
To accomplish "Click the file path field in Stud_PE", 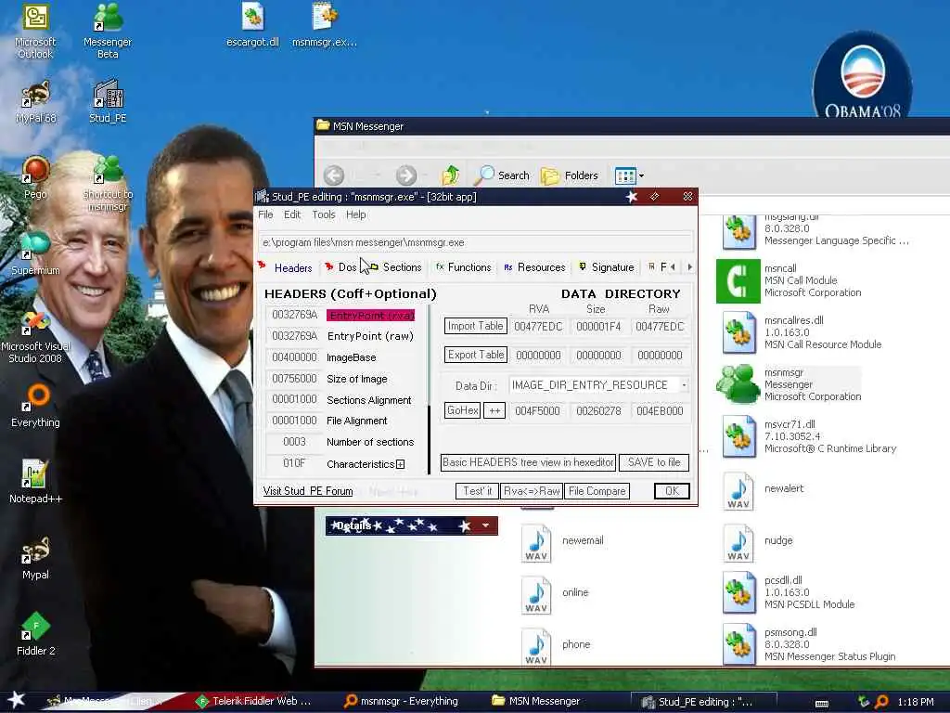I will [476, 242].
